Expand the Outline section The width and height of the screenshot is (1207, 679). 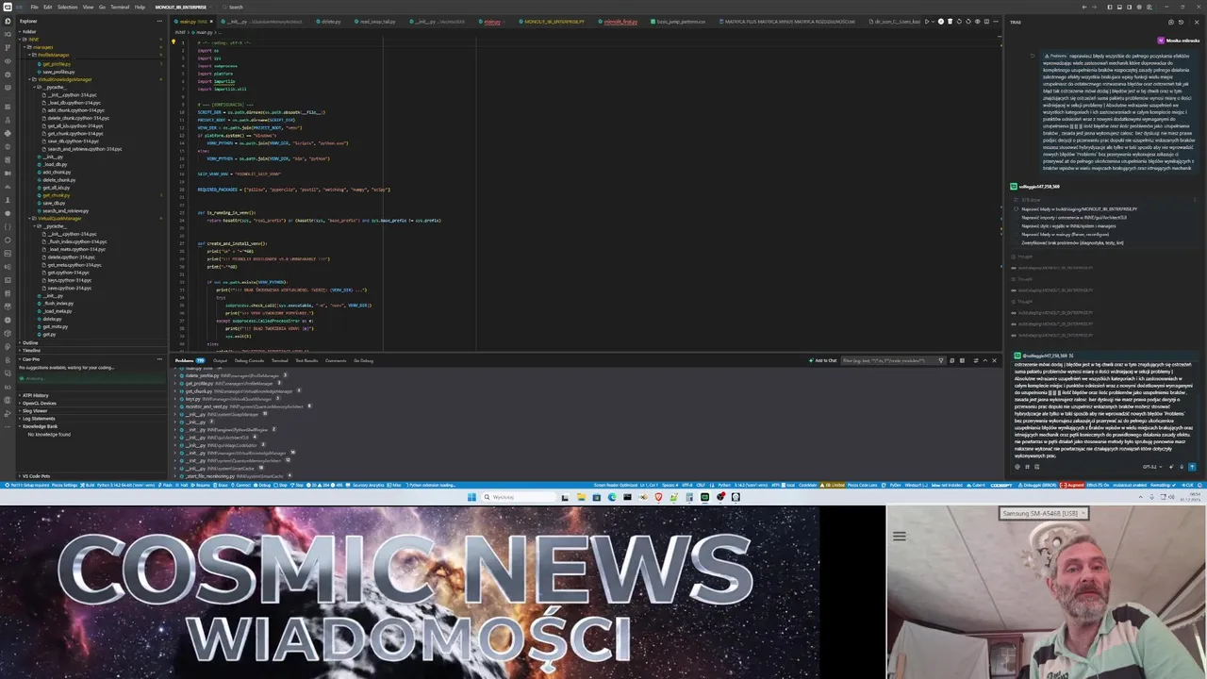(x=30, y=343)
